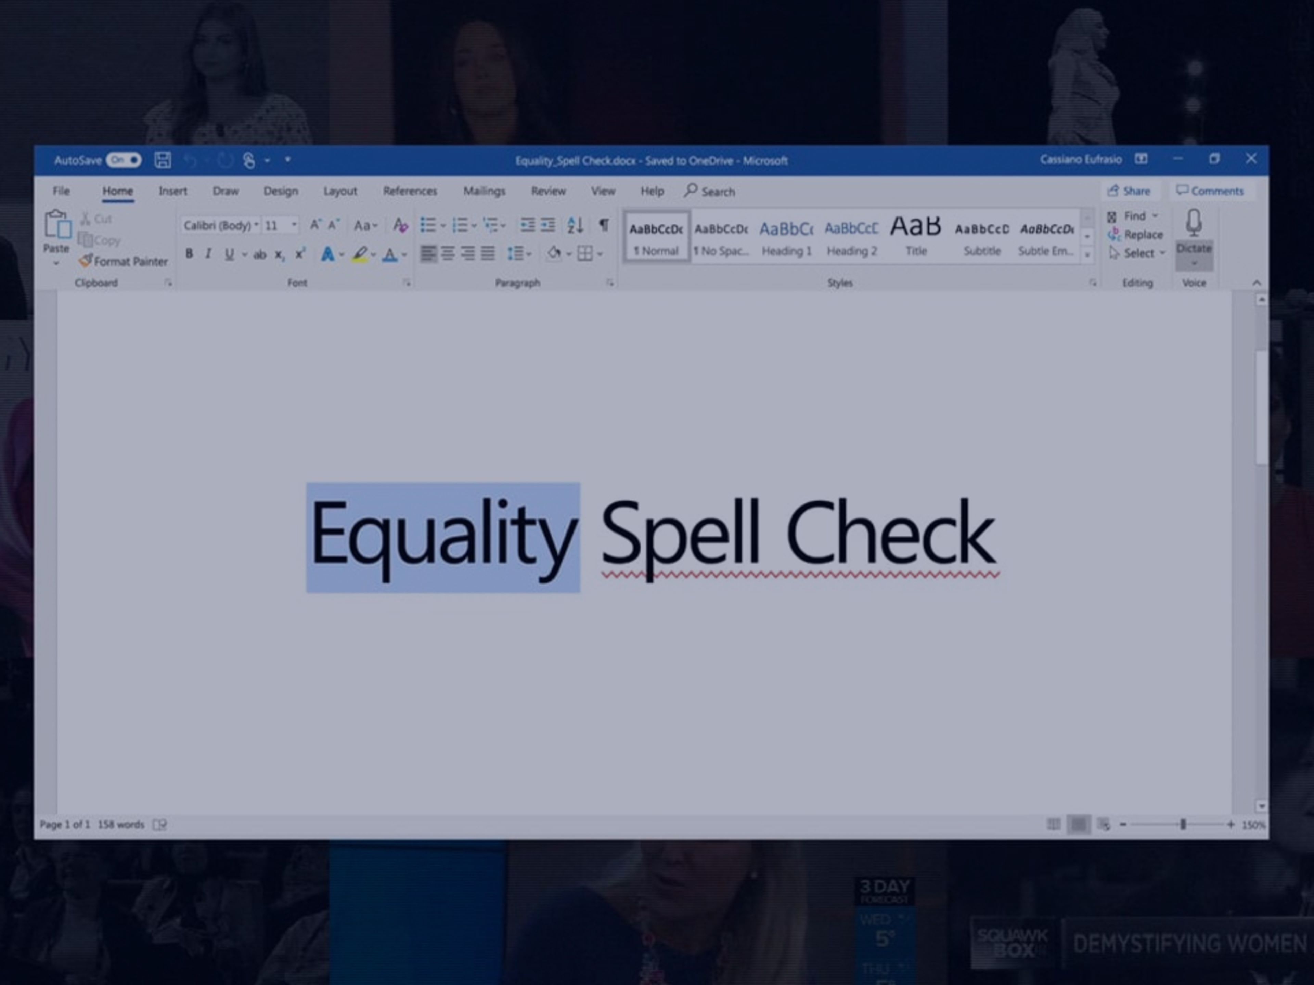Switch to the Draw tab
This screenshot has height=985, width=1314.
(x=226, y=191)
